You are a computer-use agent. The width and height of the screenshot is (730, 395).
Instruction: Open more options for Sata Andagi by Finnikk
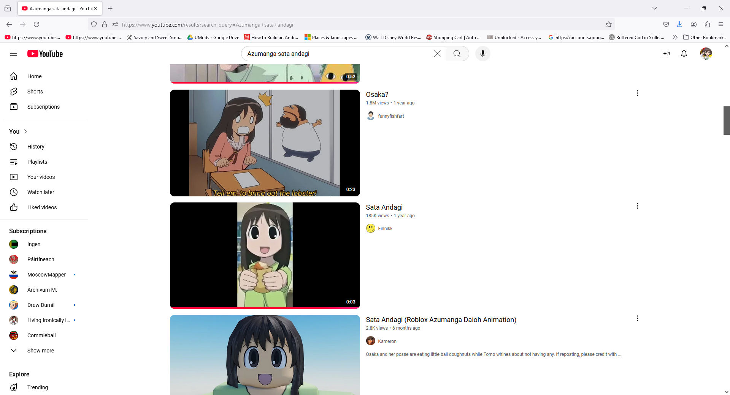pos(638,206)
